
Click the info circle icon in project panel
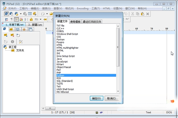(13, 42)
